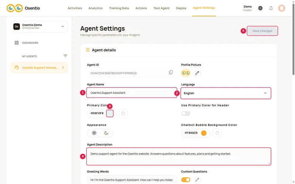Open the My Agents filter icon
295x184 pixels.
(65, 56)
